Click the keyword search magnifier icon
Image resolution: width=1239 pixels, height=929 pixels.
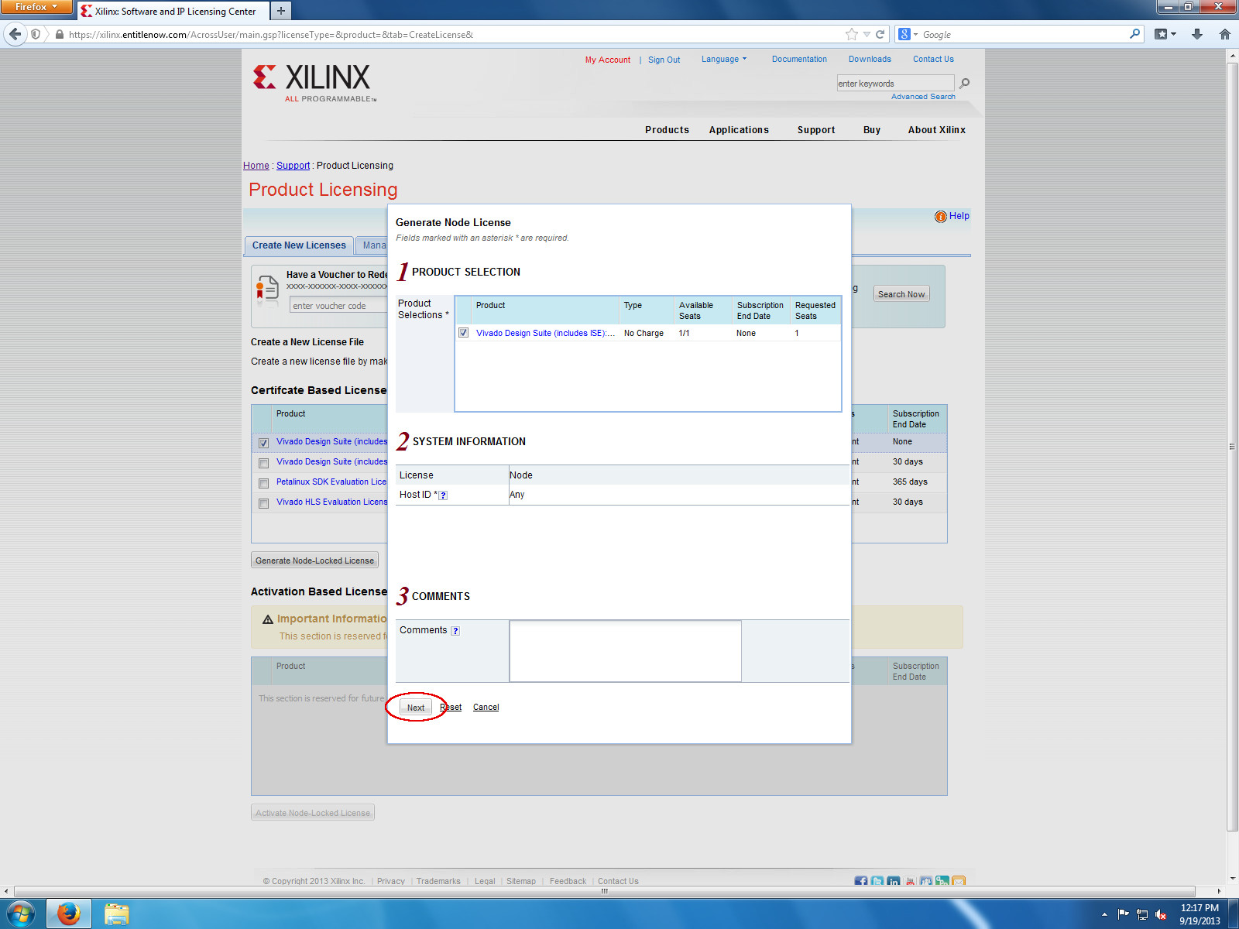point(963,83)
